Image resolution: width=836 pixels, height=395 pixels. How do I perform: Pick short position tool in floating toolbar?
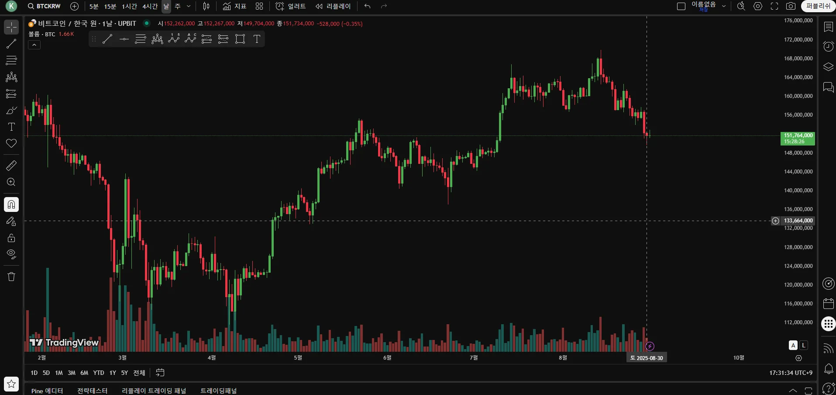pos(223,39)
